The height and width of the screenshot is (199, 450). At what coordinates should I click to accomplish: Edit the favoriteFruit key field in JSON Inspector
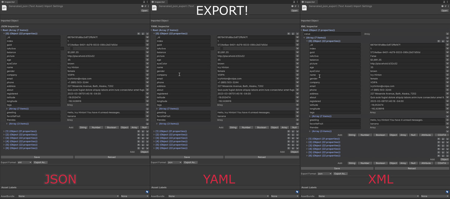[x=33, y=116]
